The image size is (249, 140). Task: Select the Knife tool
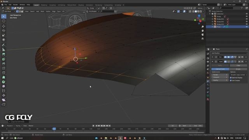pos(4,73)
